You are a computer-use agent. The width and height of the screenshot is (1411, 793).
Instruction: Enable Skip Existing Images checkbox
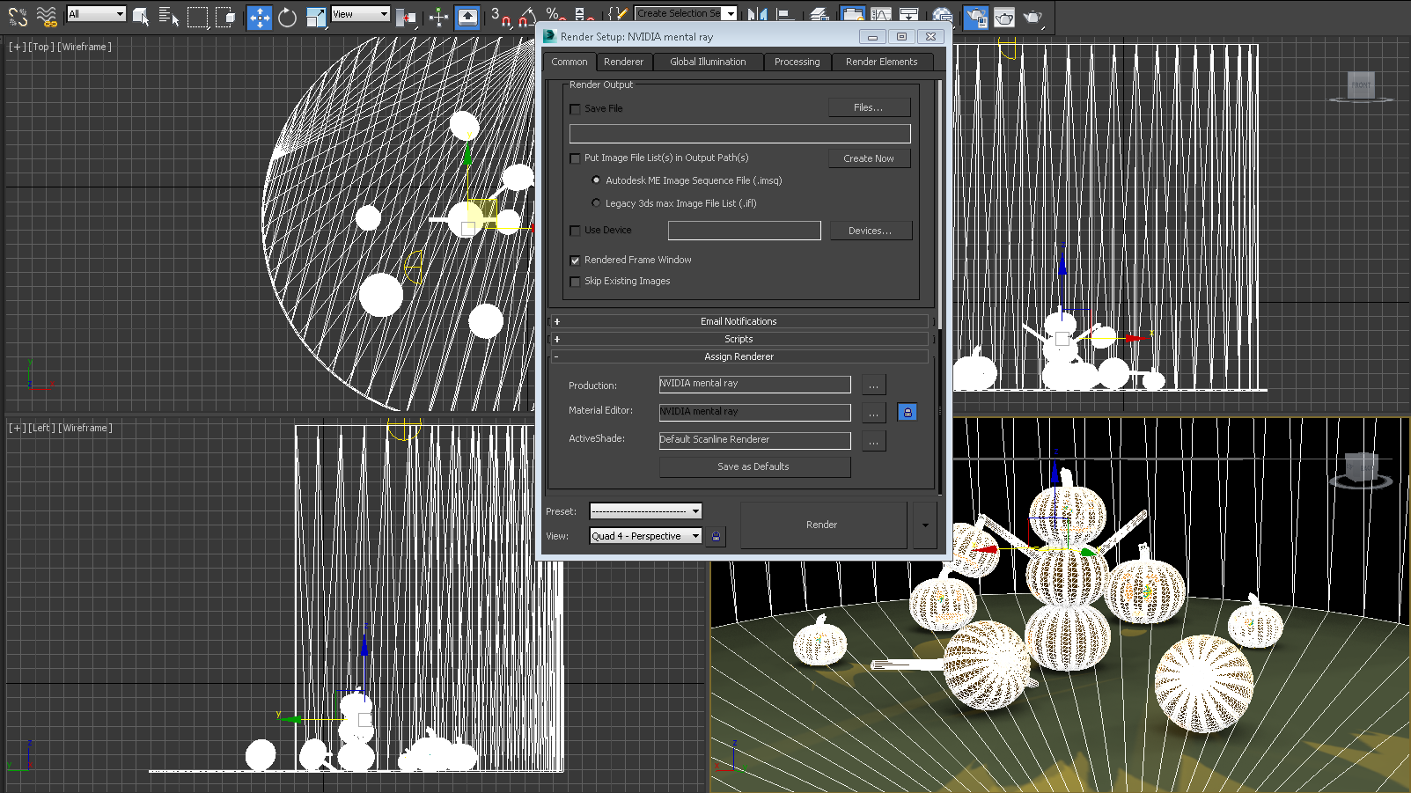(576, 282)
